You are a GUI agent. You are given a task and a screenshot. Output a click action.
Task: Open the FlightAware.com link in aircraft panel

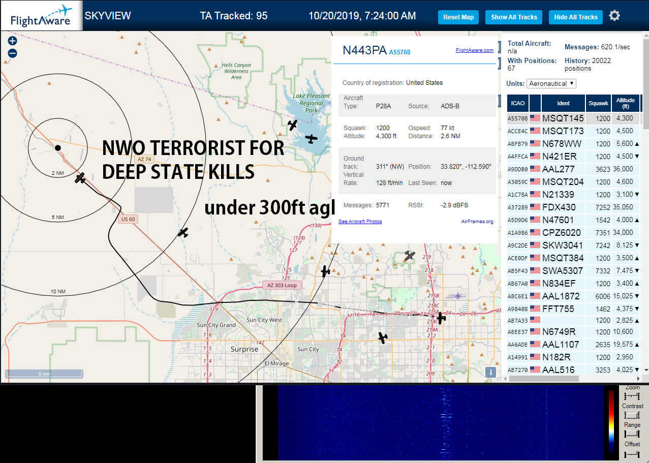tap(475, 50)
